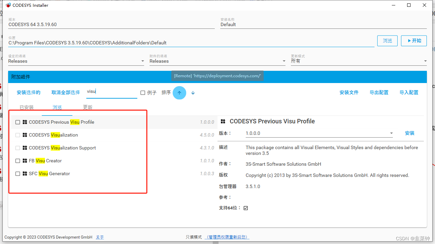
Task: Switch to the 已安装 tab
Action: click(27, 107)
